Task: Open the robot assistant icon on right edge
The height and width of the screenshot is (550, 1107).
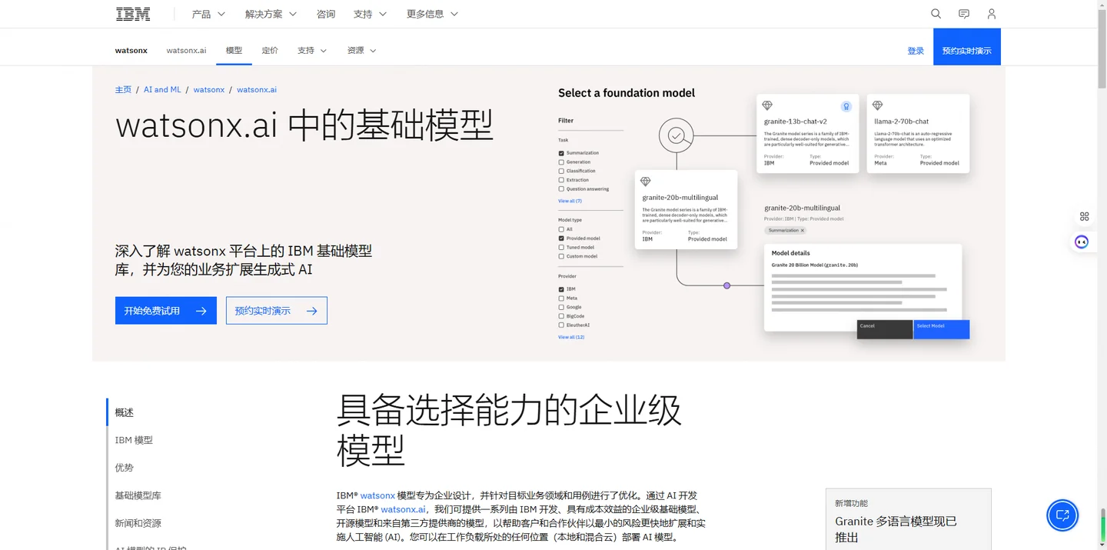Action: [x=1082, y=242]
